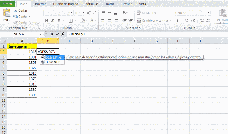Click the center text alignment icon
228x134 pixels.
pos(109,20)
